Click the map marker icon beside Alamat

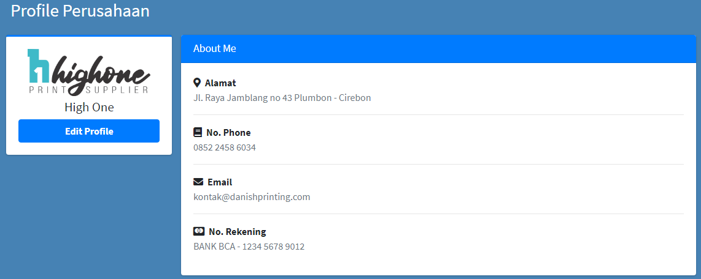coord(196,83)
